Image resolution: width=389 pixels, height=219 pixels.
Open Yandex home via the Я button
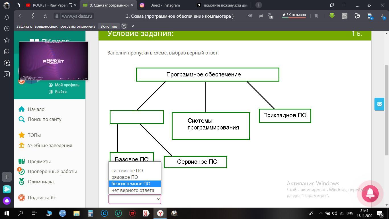point(33,16)
